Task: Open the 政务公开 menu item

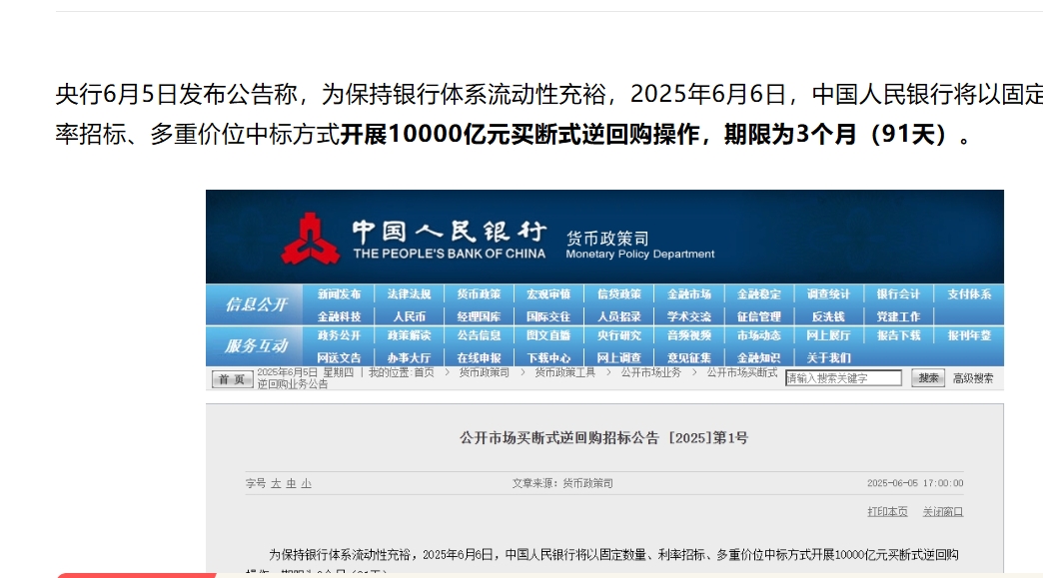Action: pos(339,336)
